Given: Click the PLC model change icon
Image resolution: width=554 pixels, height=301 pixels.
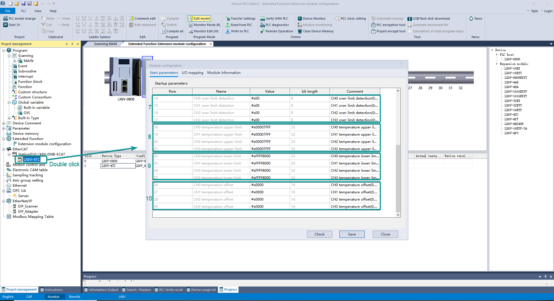Looking at the screenshot, I should (5, 18).
